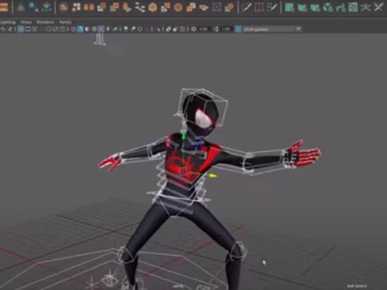Click the white connected nodes shelf icon
The width and height of the screenshot is (387, 290).
[x=140, y=7]
